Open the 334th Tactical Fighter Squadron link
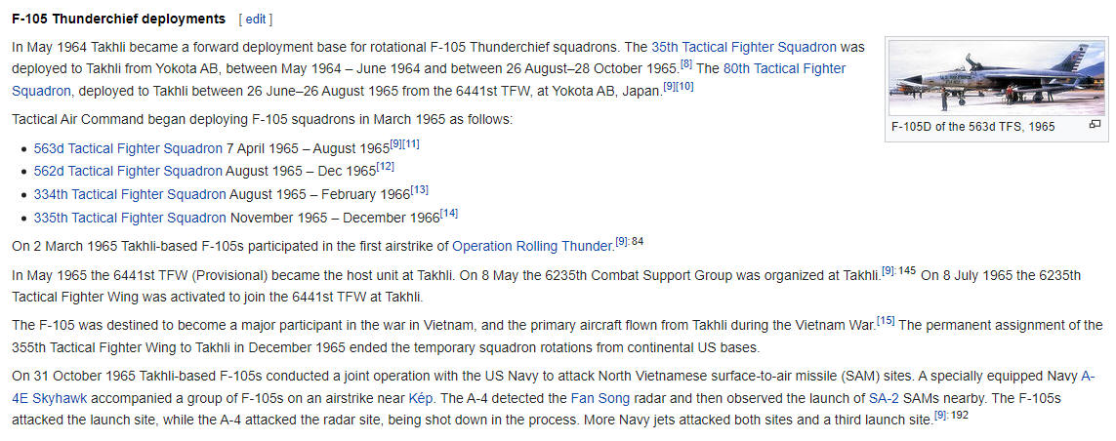This screenshot has height=441, width=1116. (x=130, y=194)
